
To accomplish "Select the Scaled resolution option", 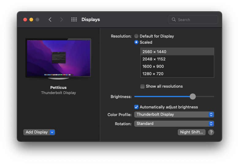I will [136, 42].
